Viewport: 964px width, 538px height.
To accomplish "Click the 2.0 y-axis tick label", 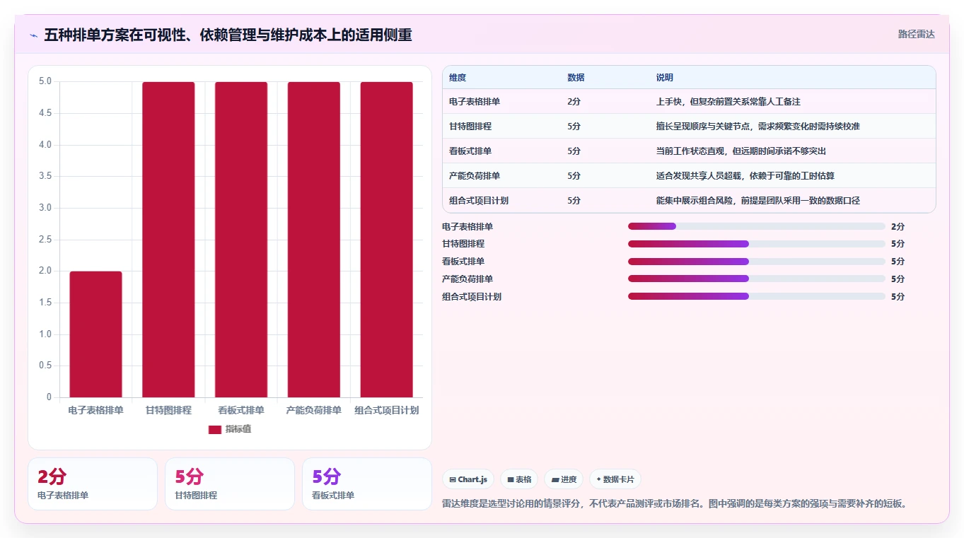I will pyautogui.click(x=45, y=271).
